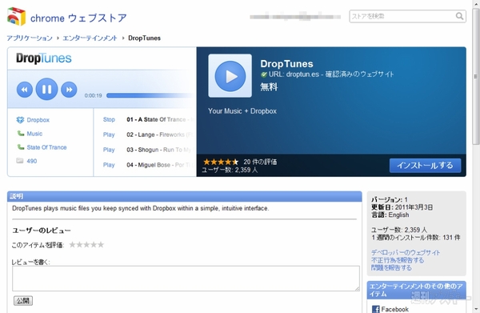Click the 1 週間のインストール件数: 131 件 text
The height and width of the screenshot is (313, 480).
pyautogui.click(x=416, y=238)
